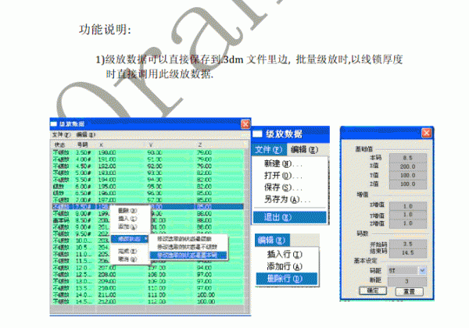Choose 删除行(D) from the Edit menu
Image resolution: width=469 pixels, height=328 pixels.
[x=287, y=279]
